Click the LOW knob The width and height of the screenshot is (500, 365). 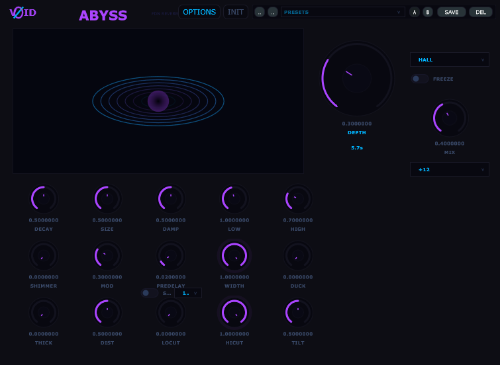pos(234,199)
